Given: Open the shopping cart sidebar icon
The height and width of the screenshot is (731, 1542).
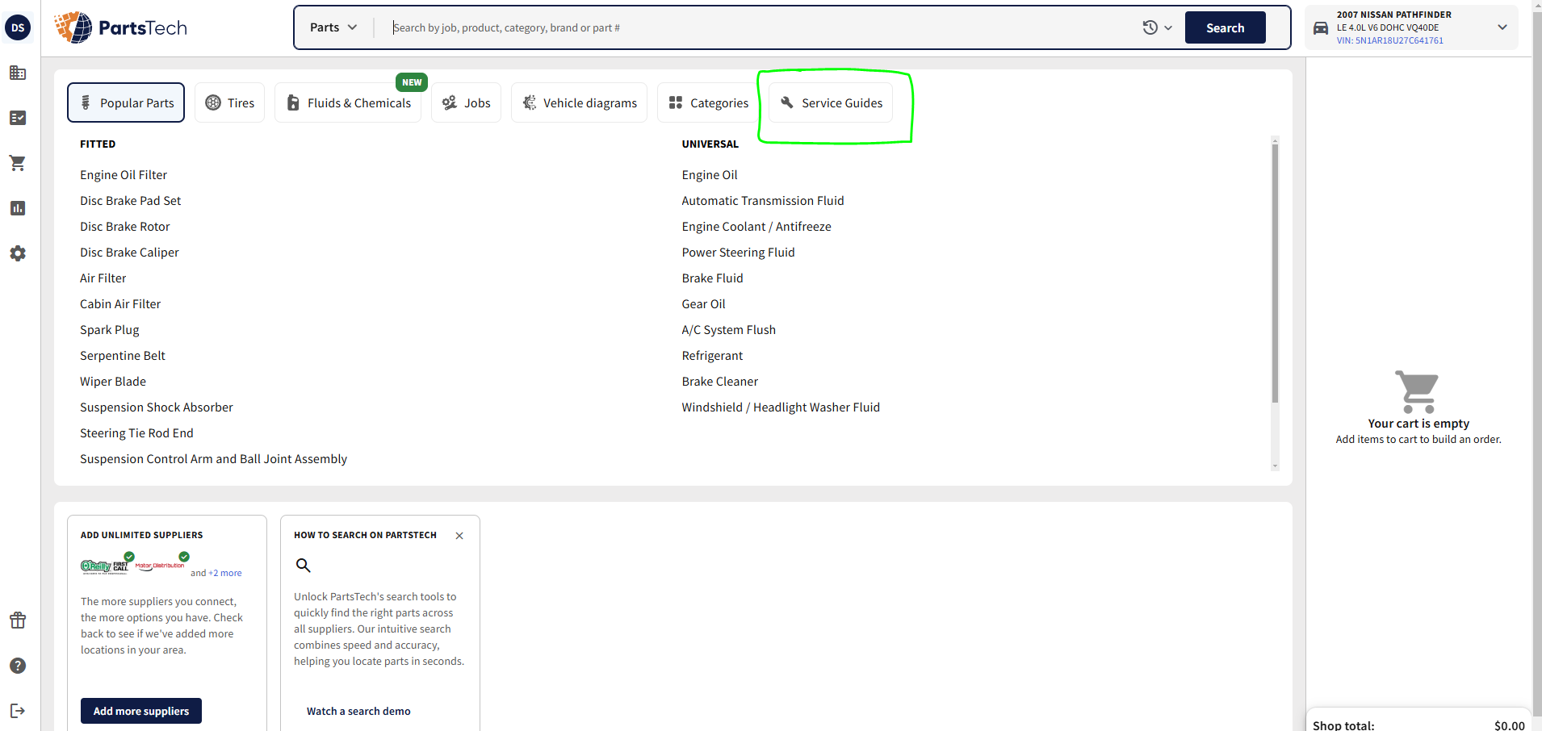Looking at the screenshot, I should coord(18,163).
